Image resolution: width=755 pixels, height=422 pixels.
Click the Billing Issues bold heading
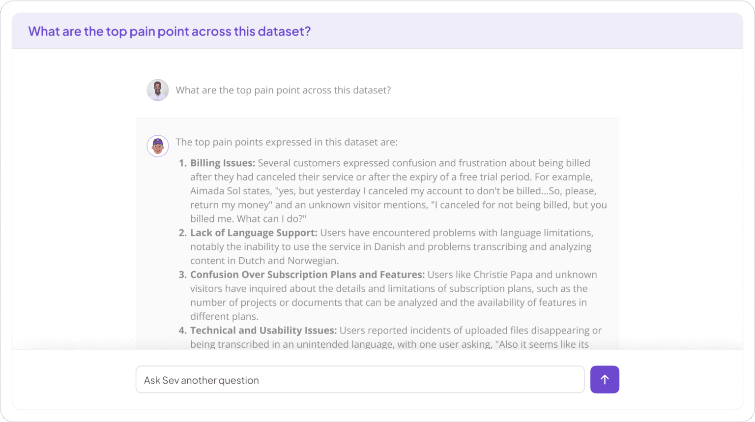point(222,163)
